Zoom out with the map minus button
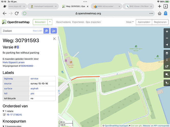The width and height of the screenshot is (170, 127). 167,38
